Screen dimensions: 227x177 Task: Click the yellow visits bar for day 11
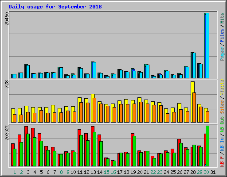pyautogui.click(x=79, y=110)
